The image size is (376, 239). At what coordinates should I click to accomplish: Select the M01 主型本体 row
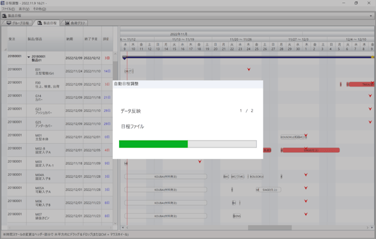[x=60, y=137]
